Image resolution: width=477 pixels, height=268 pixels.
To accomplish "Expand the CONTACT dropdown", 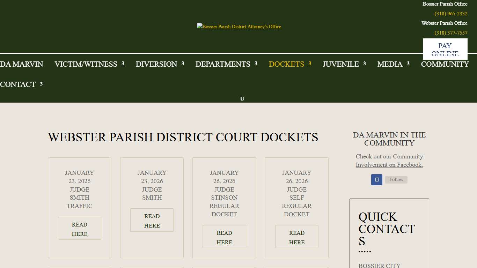I will pos(17,84).
